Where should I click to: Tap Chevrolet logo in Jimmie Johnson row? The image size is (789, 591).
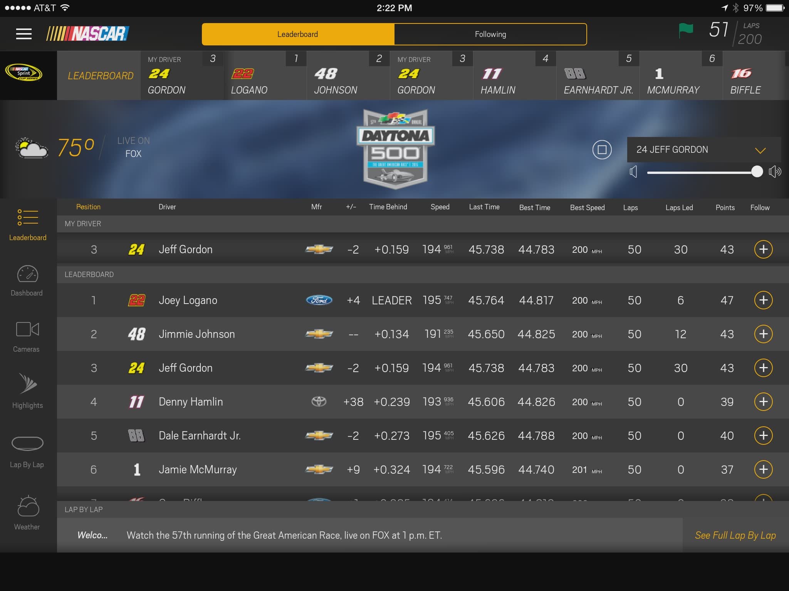pos(319,334)
